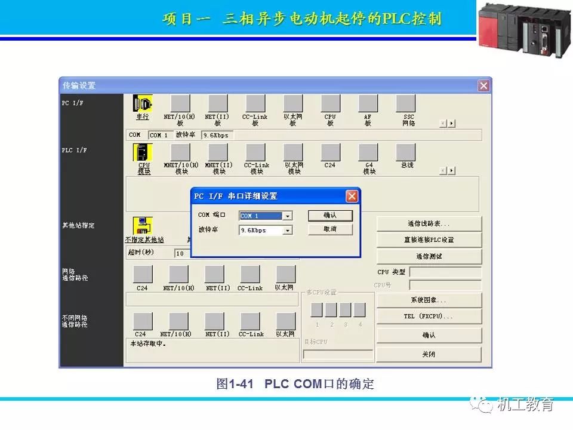The image size is (573, 430).
Task: Open the TEL (FXCPU)... settings
Action: pyautogui.click(x=429, y=315)
